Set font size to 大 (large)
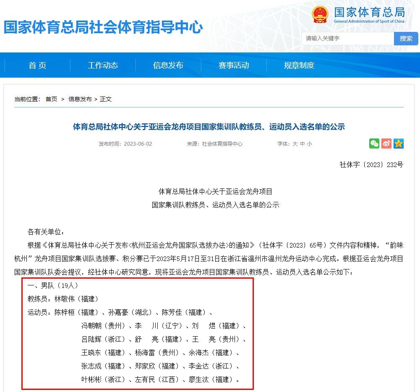The height and width of the screenshot is (392, 420). (x=295, y=144)
